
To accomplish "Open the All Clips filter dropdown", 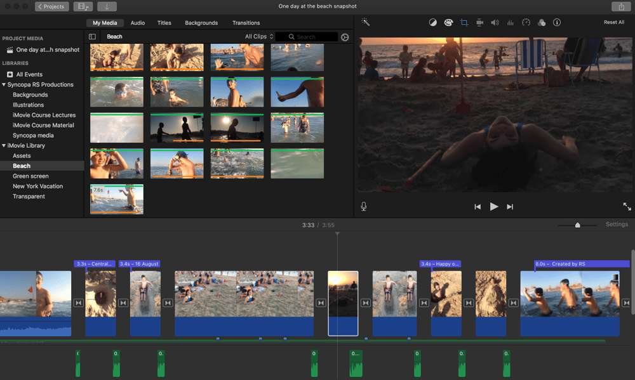I will tap(259, 36).
